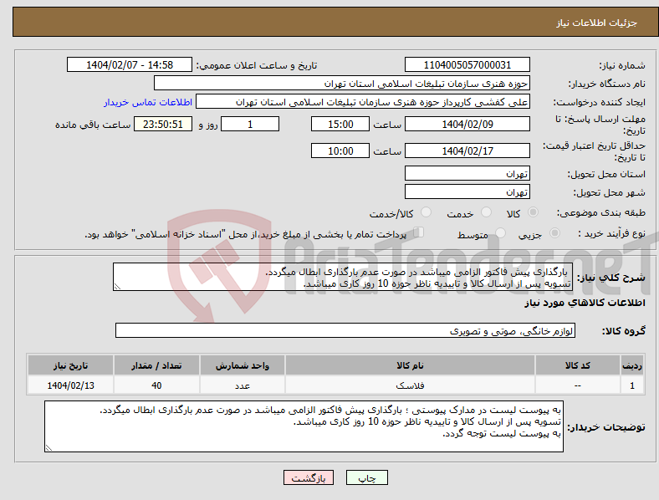659x500 pixels.
Task: Click the unit cell عدد
Action: 243,385
